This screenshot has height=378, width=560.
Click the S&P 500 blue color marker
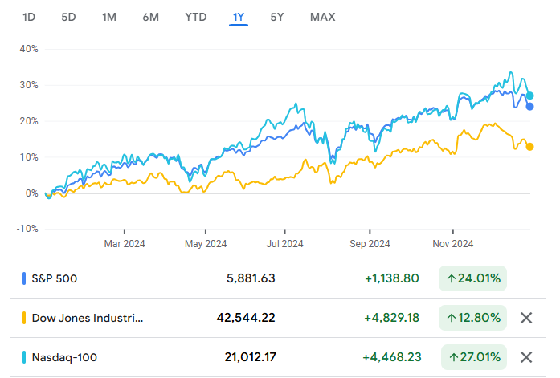tap(24, 278)
